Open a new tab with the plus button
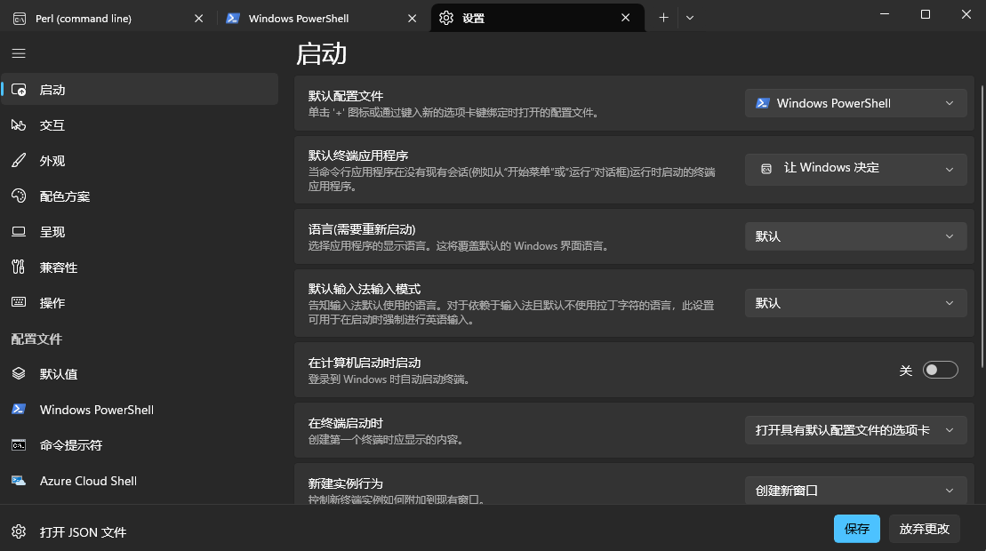 pos(663,18)
